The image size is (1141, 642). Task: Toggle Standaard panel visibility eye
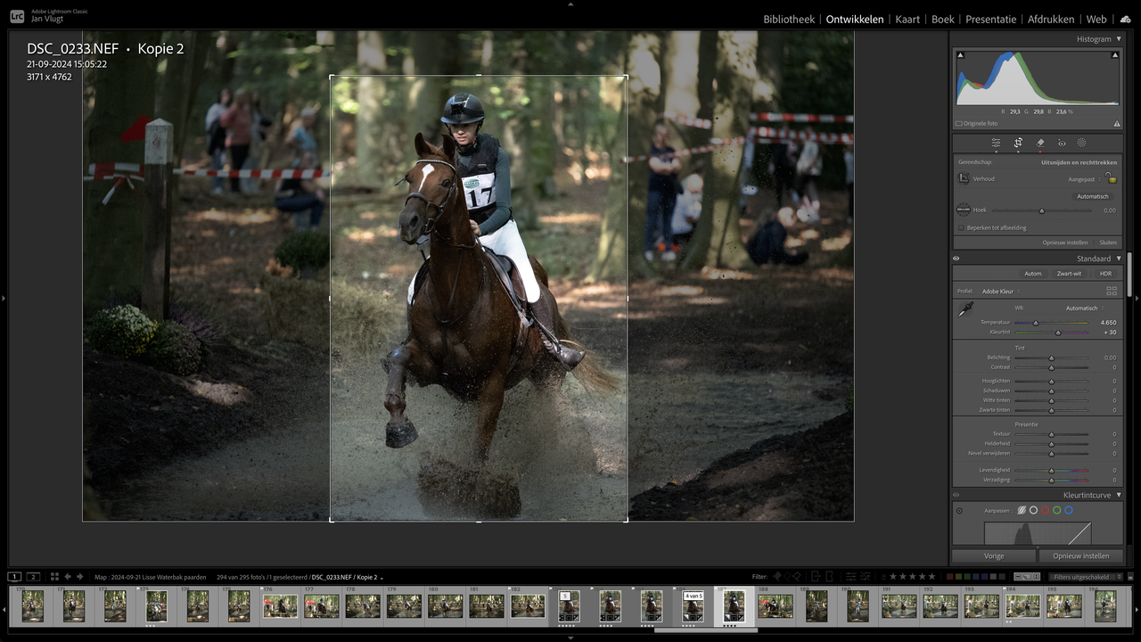click(956, 259)
